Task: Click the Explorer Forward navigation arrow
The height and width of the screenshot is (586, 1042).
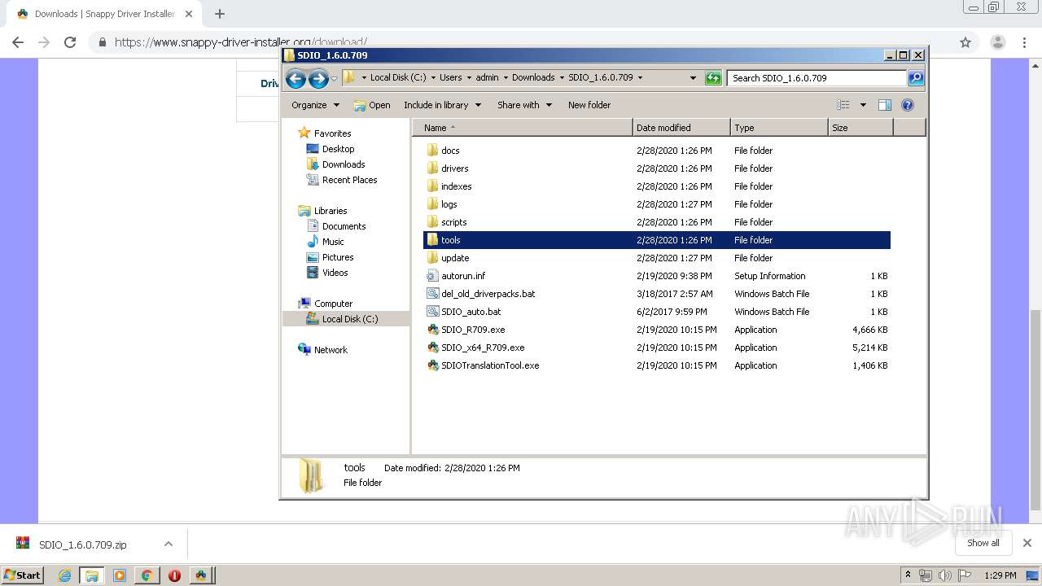Action: (x=318, y=78)
